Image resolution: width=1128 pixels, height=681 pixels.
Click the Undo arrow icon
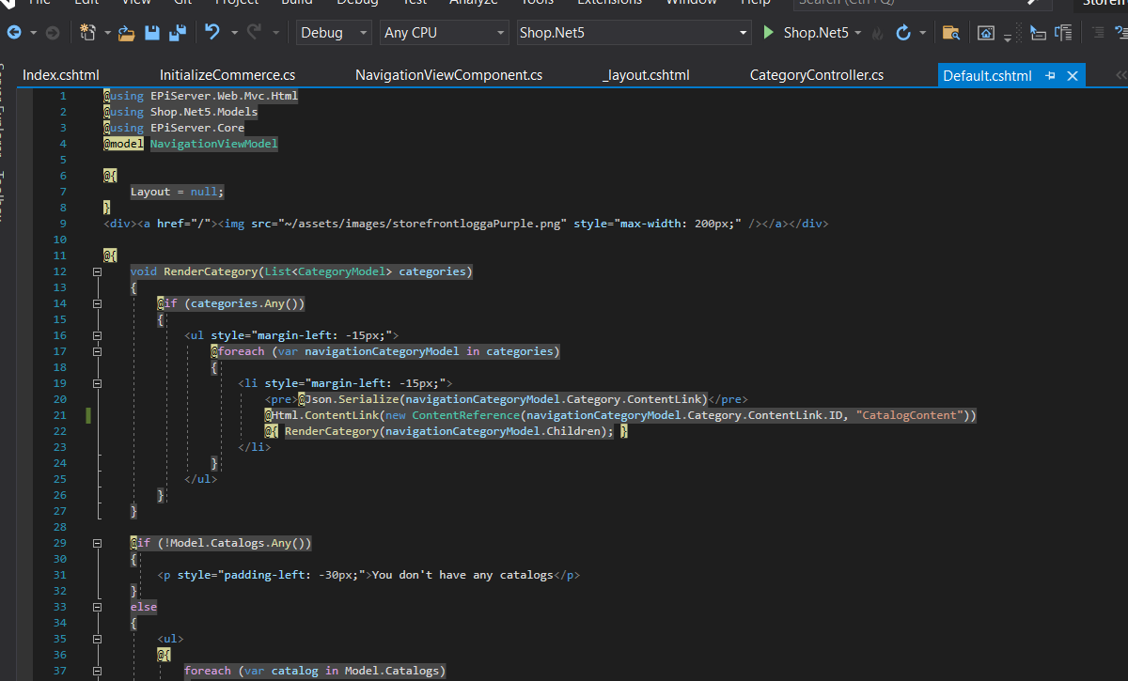[x=211, y=33]
